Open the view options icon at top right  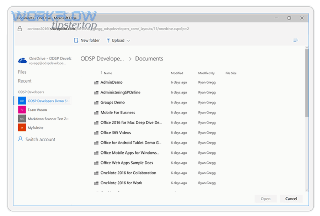coord(295,40)
